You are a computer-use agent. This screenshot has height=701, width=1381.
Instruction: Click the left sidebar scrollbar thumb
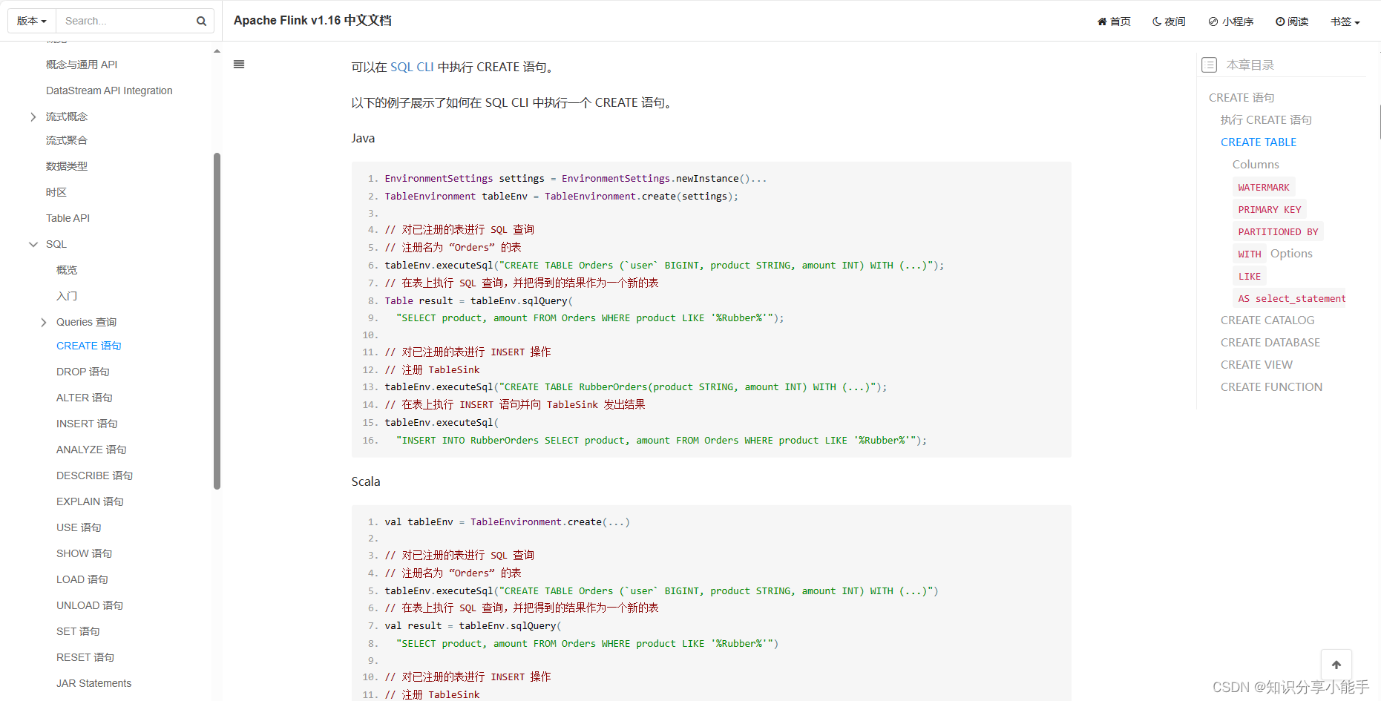(x=217, y=321)
